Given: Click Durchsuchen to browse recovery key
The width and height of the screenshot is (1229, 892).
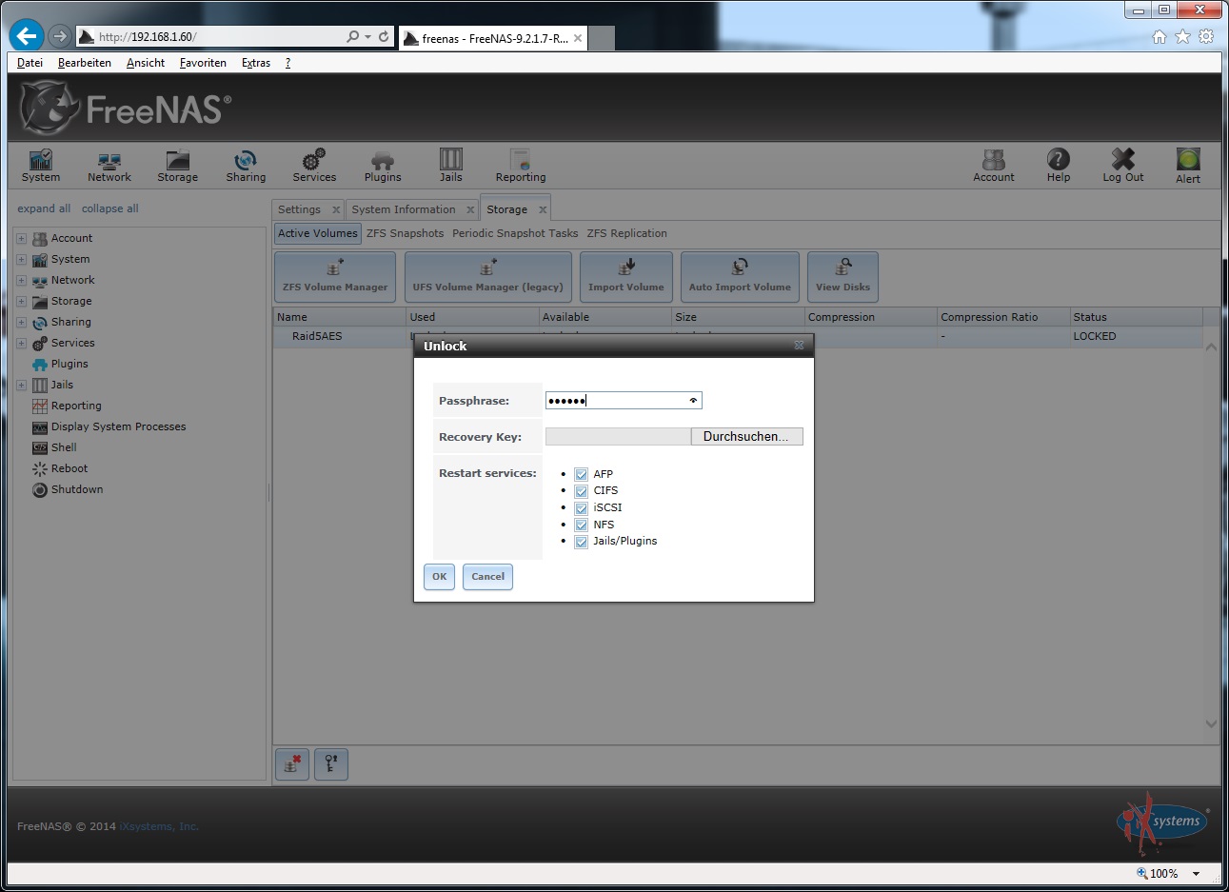Looking at the screenshot, I should 746,436.
